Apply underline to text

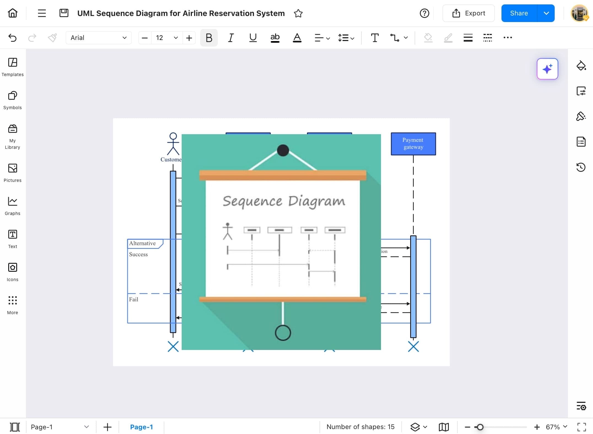point(253,38)
